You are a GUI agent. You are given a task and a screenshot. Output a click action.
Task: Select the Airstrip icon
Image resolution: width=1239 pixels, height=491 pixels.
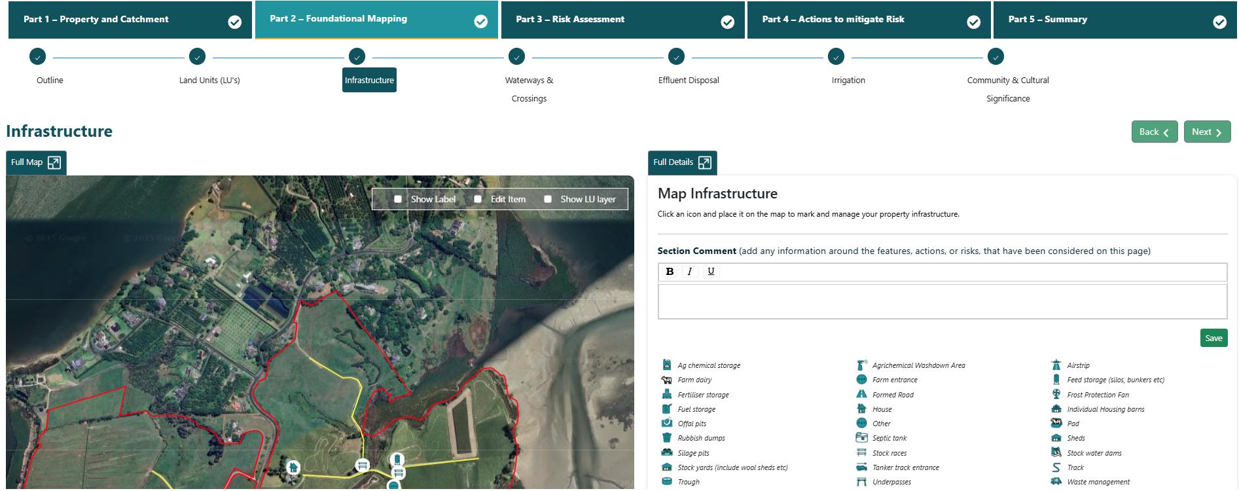[x=1056, y=365]
